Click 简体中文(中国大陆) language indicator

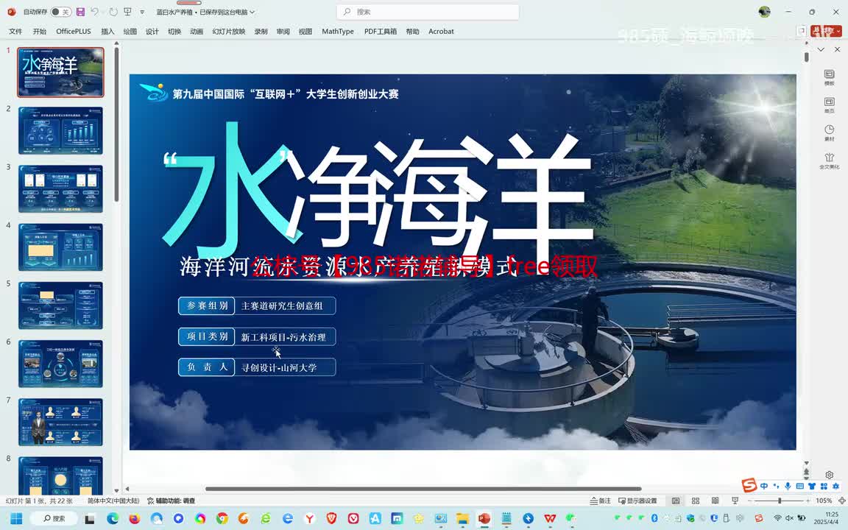pyautogui.click(x=113, y=501)
